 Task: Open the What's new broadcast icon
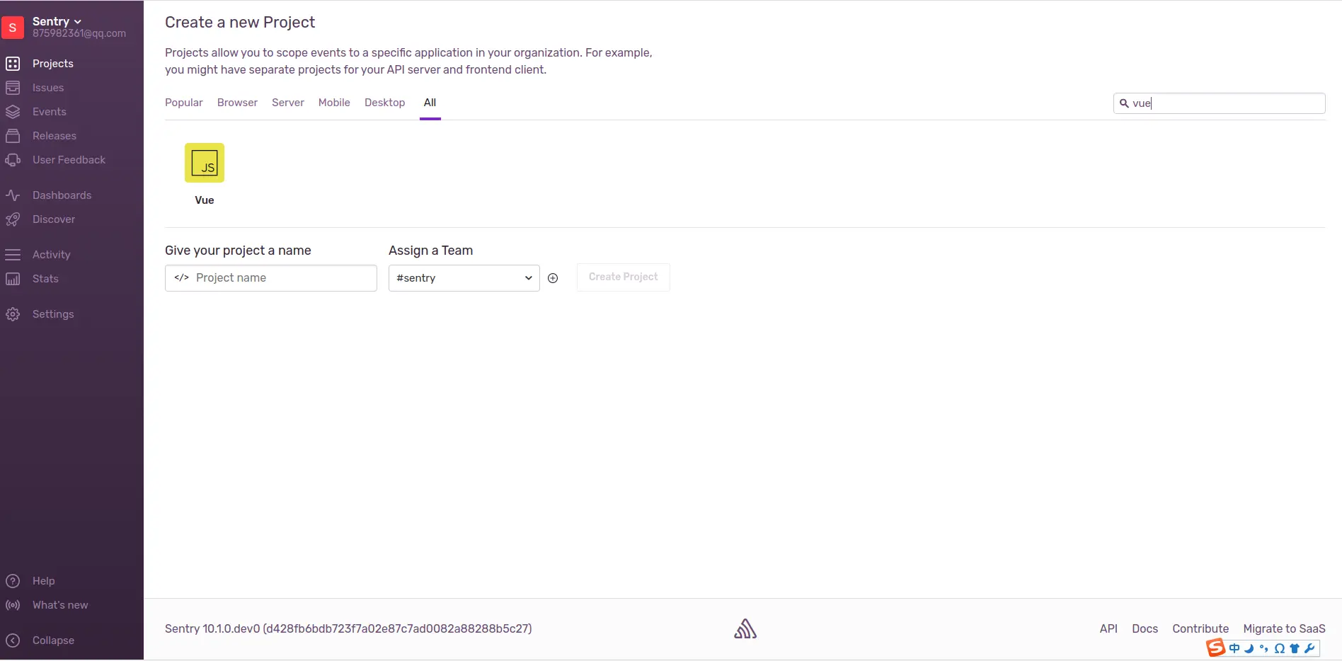click(13, 605)
